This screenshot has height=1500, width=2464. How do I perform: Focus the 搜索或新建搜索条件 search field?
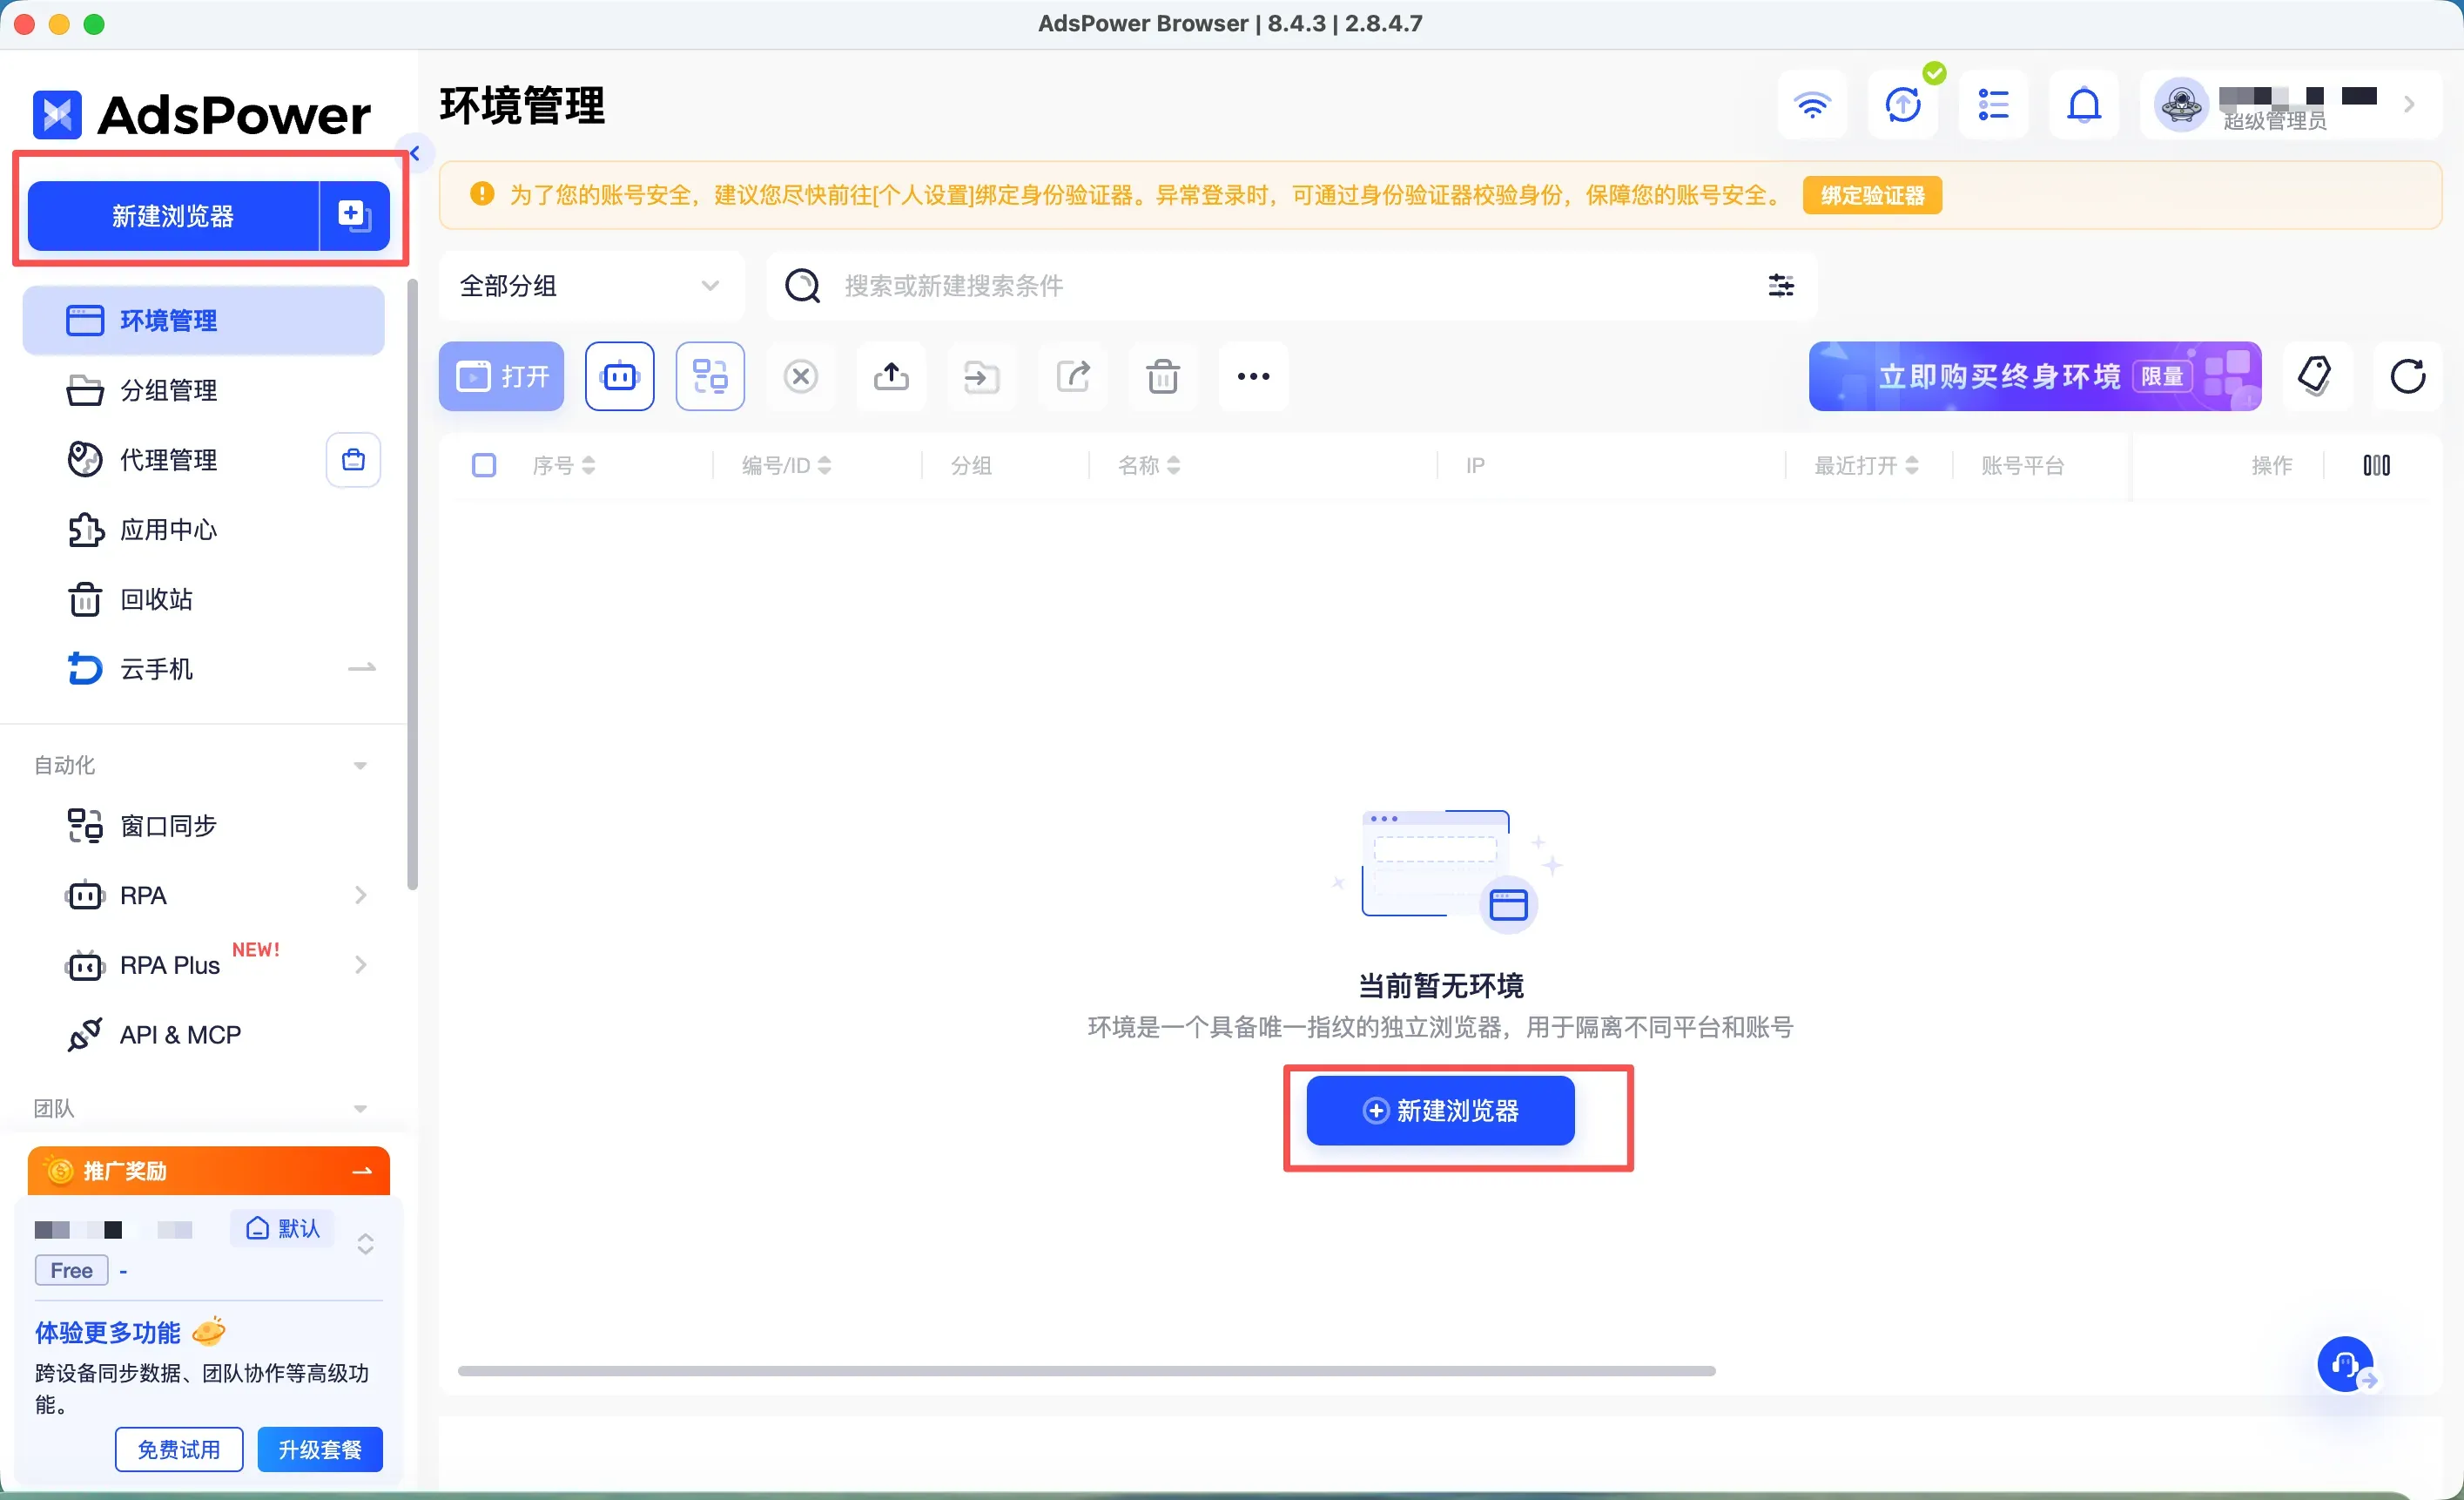[1291, 285]
